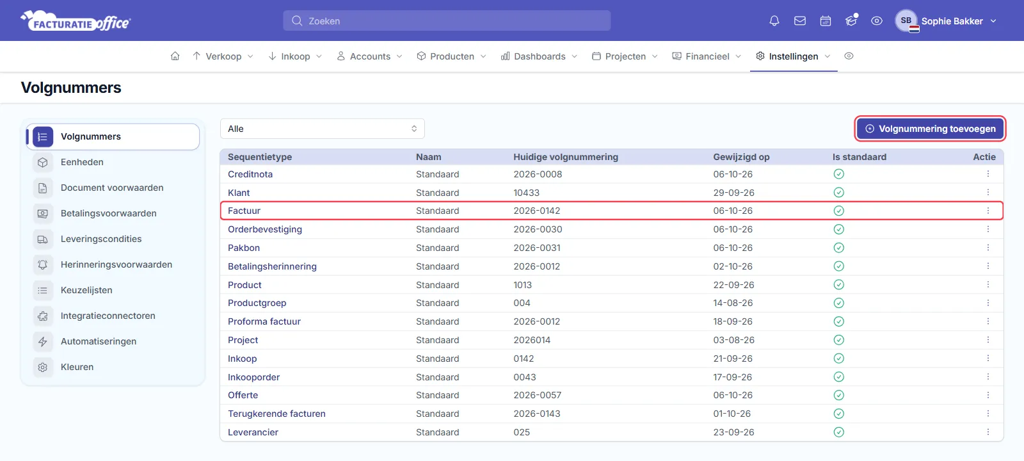This screenshot has height=461, width=1024.
Task: Open the action menu for the Creditnota row
Action: click(x=988, y=174)
